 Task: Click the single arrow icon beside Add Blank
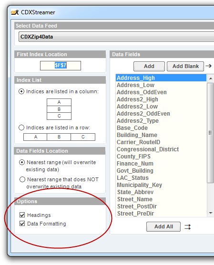[x=209, y=66]
